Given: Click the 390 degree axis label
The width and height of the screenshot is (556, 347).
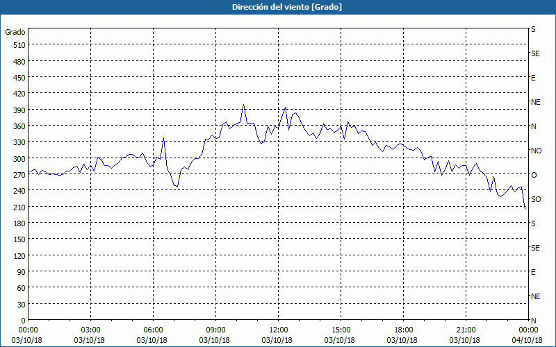Looking at the screenshot, I should tap(19, 110).
